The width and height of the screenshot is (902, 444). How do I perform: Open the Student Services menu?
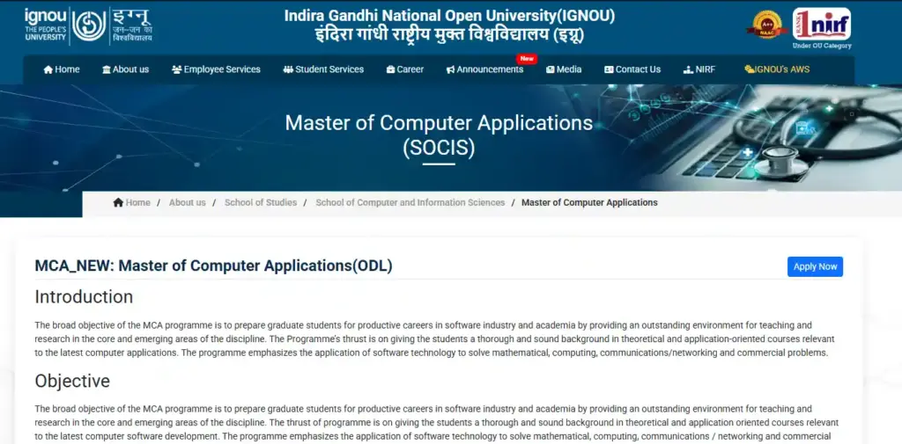point(329,69)
